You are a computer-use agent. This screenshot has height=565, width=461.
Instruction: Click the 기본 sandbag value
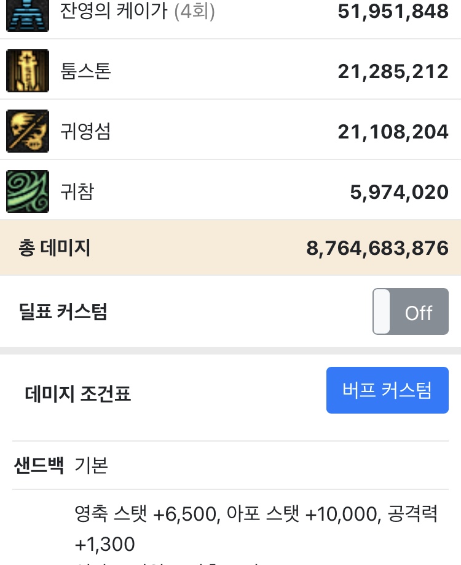coord(92,465)
